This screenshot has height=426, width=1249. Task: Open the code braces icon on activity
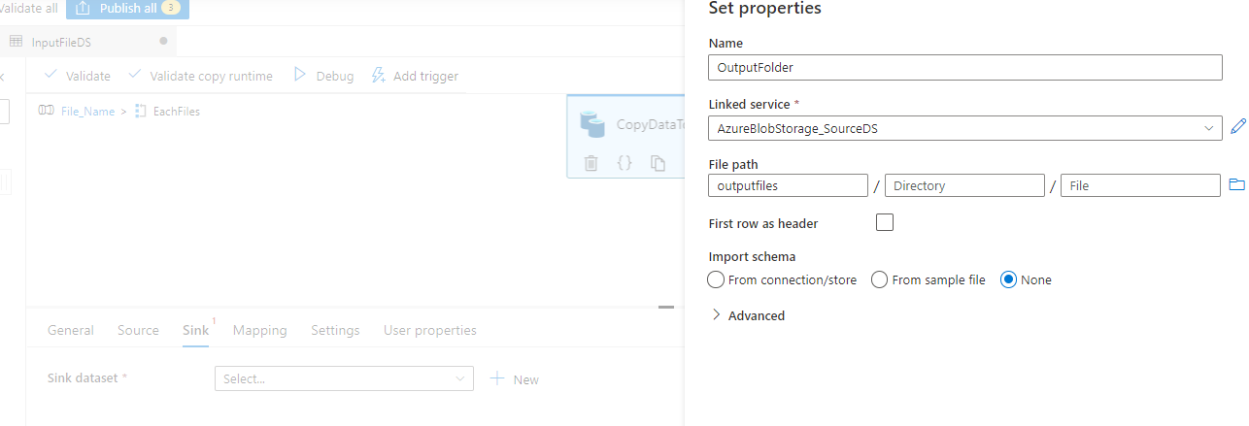click(x=624, y=163)
